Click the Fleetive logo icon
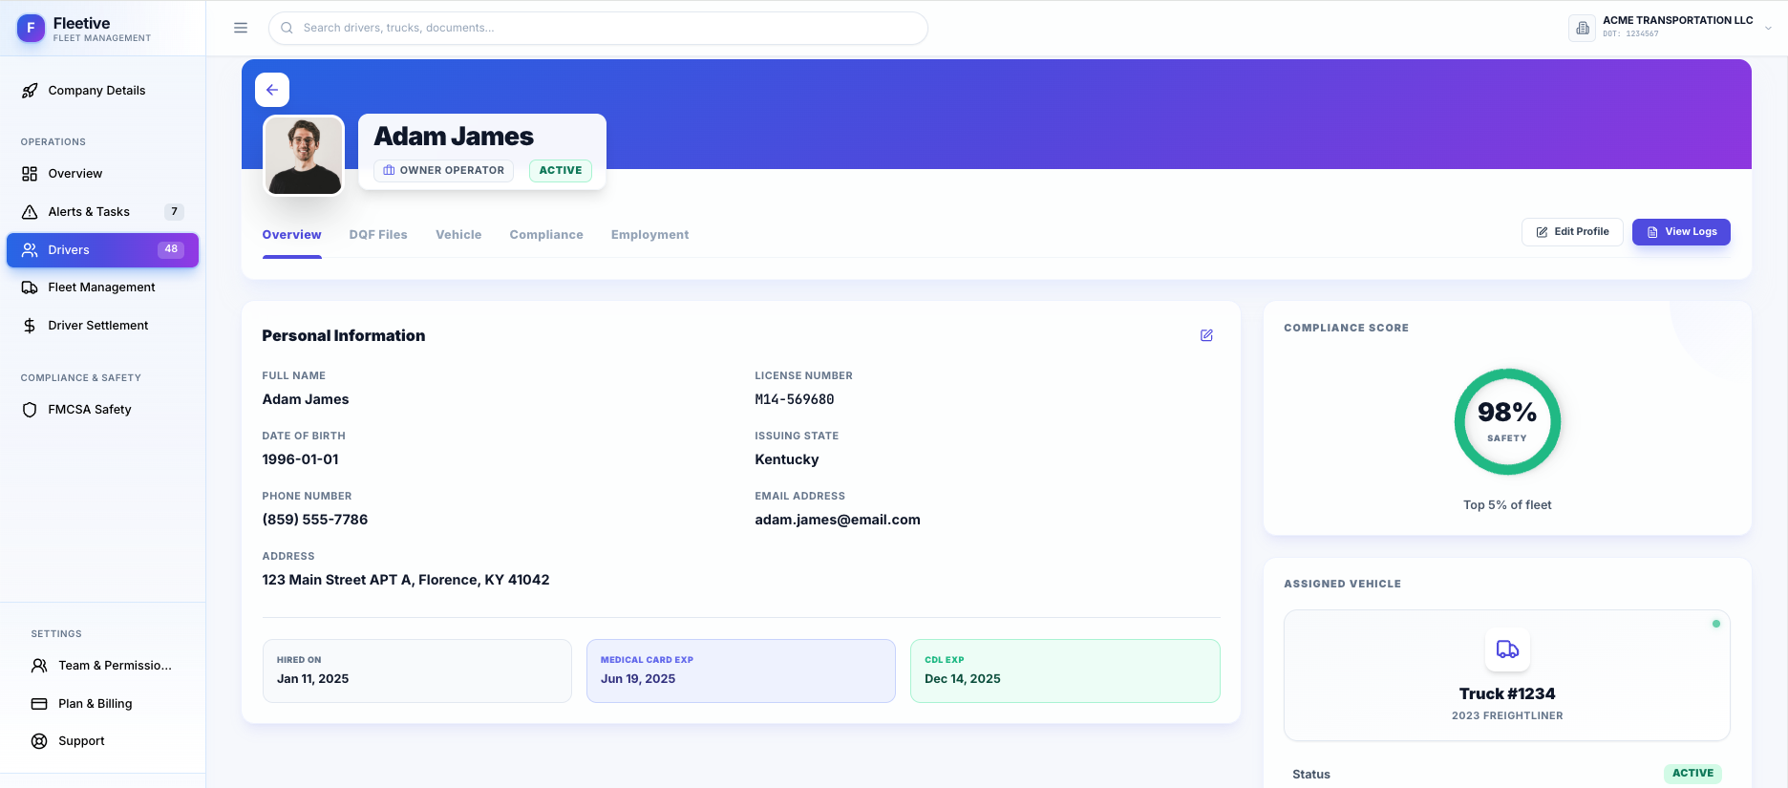 point(31,29)
